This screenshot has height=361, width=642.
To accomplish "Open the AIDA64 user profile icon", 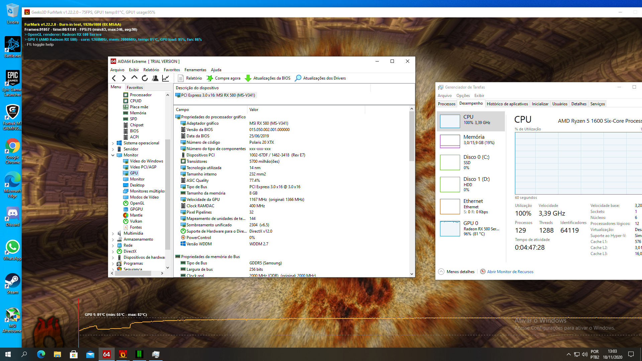I will 155,78.
